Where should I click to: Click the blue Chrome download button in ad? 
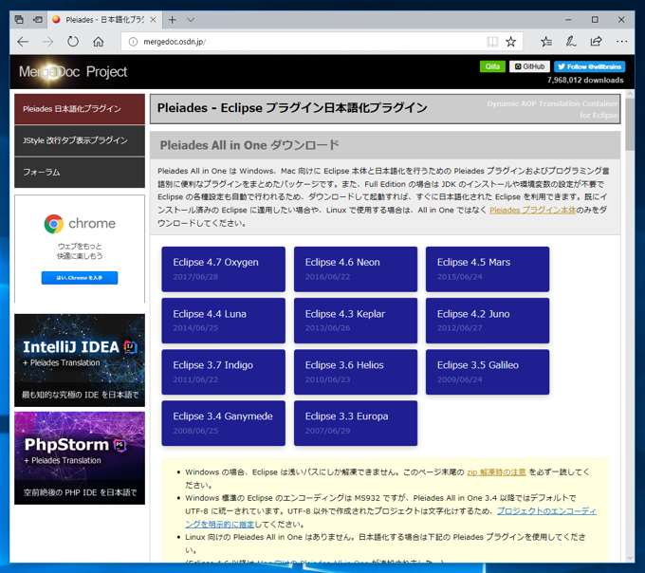point(80,278)
